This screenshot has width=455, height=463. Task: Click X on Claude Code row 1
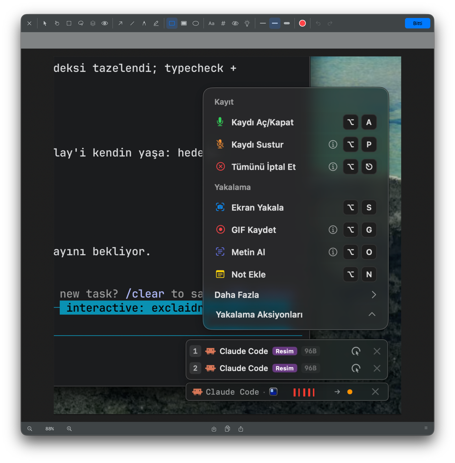377,351
